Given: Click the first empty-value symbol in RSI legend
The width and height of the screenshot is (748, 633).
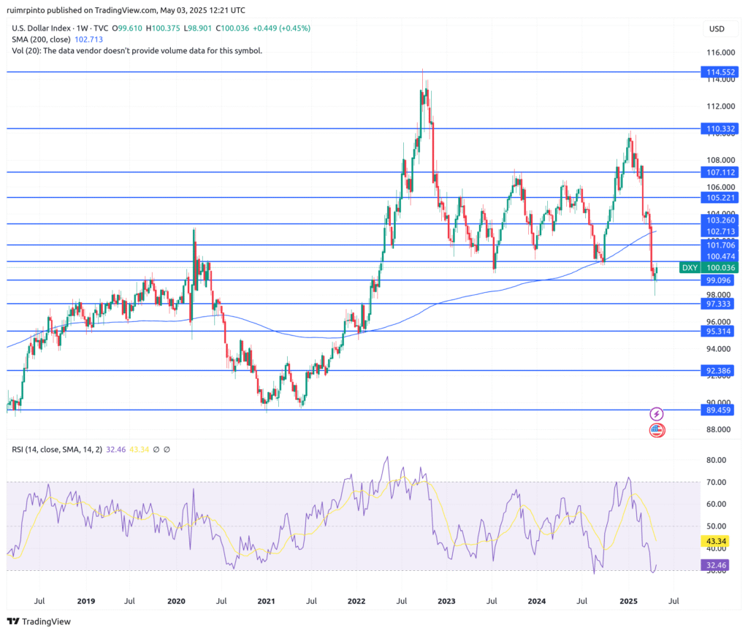Looking at the screenshot, I should coord(156,449).
